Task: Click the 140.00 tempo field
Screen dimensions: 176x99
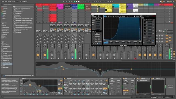Action: tap(9, 2)
